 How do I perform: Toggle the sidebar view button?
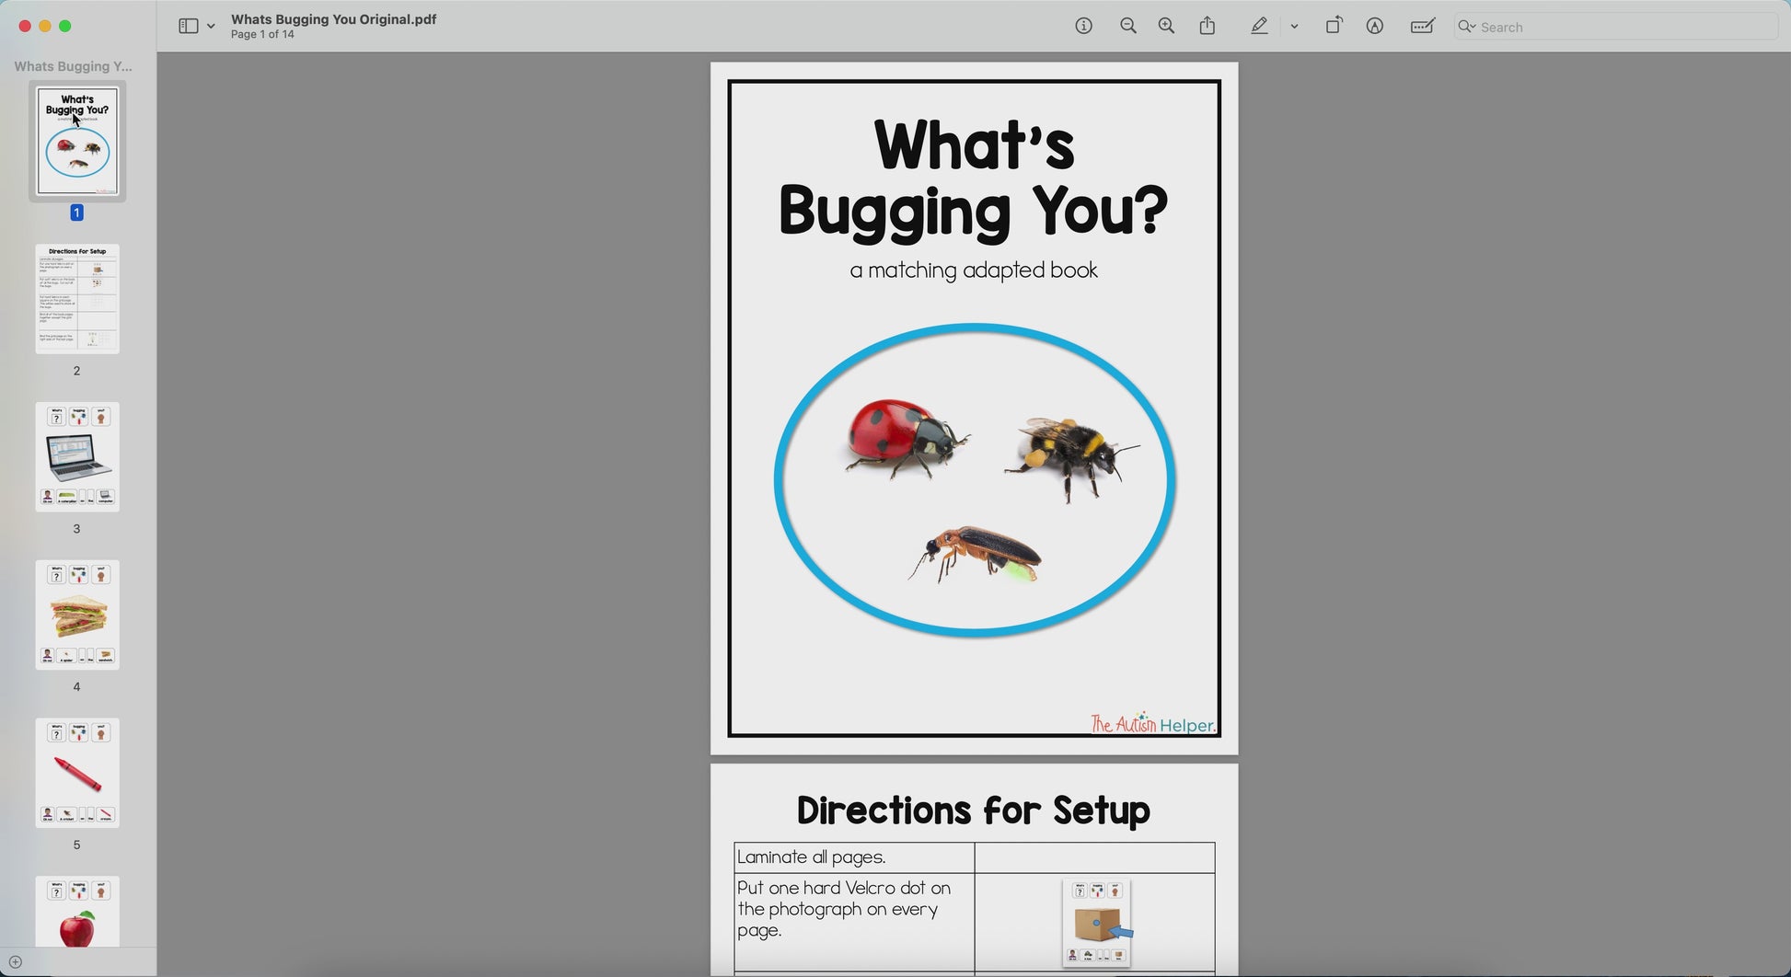pos(188,27)
